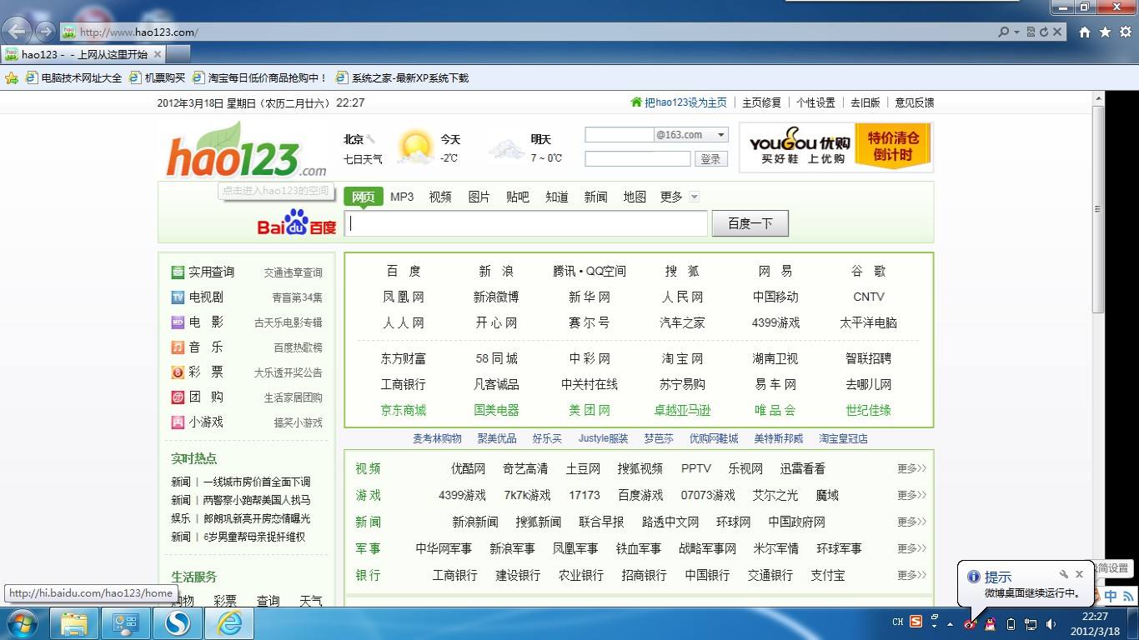The height and width of the screenshot is (640, 1139).
Task: Open the @163.com email domain dropdown
Action: click(721, 134)
